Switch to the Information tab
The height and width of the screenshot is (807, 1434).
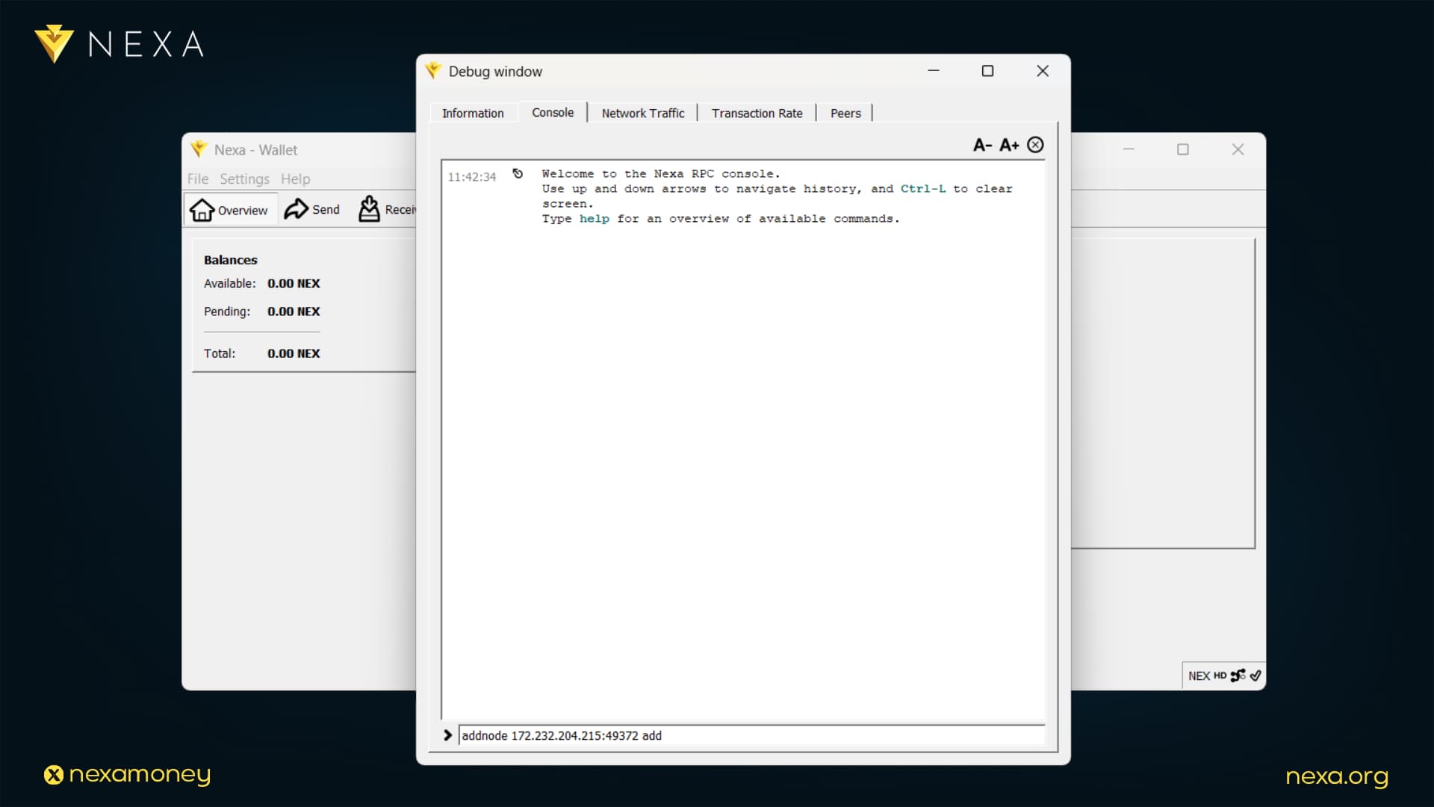[x=473, y=113]
